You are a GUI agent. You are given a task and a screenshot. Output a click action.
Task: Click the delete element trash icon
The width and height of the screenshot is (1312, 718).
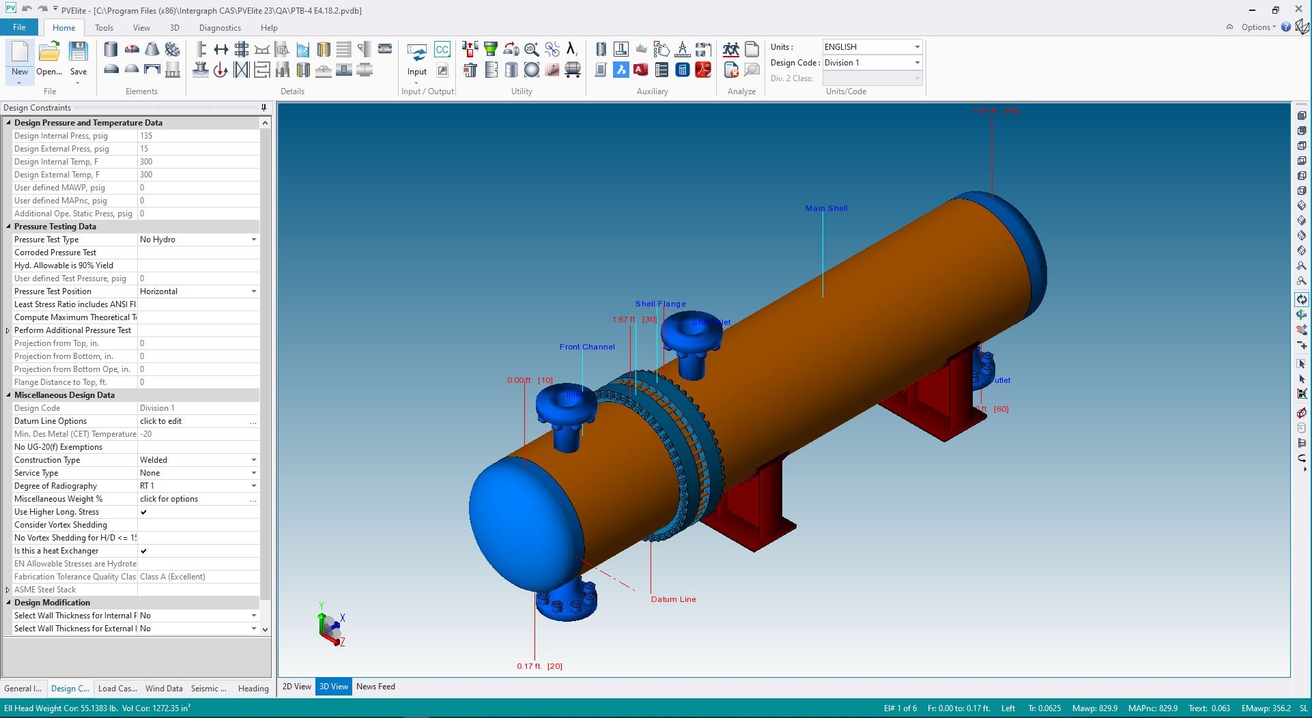pos(470,70)
